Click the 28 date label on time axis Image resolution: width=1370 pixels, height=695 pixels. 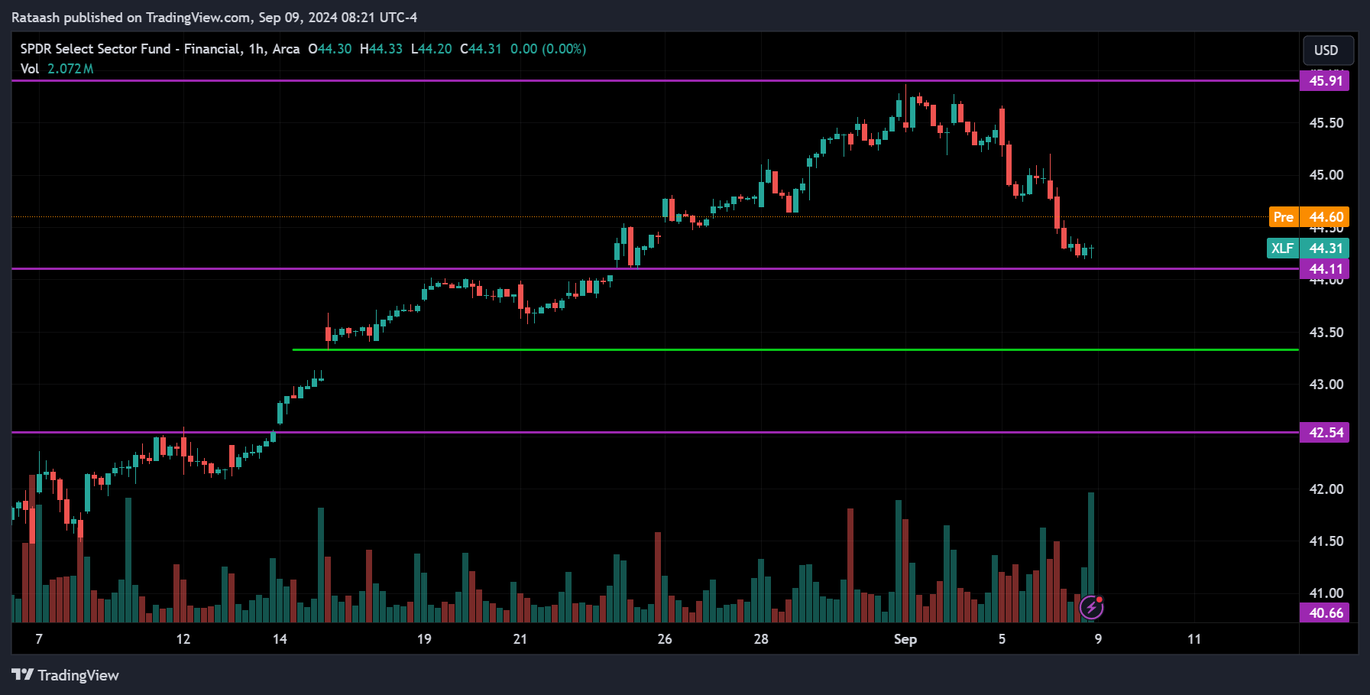(x=761, y=639)
